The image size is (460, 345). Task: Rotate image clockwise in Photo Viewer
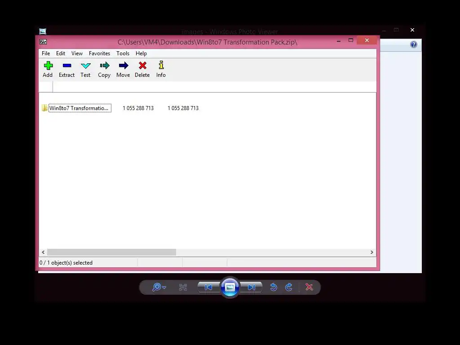coord(289,287)
